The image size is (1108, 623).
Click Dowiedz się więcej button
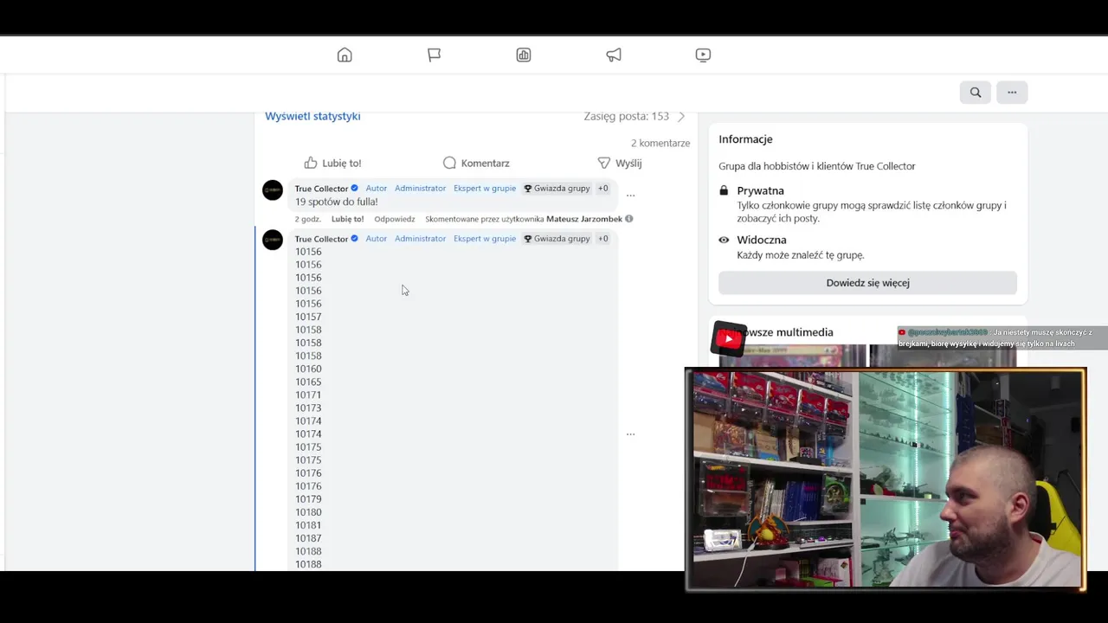[867, 283]
